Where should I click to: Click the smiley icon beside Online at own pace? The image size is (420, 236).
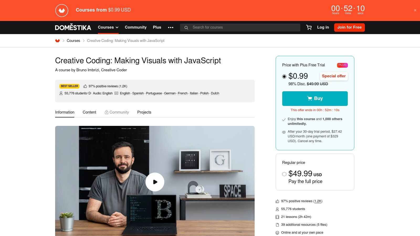(x=277, y=233)
